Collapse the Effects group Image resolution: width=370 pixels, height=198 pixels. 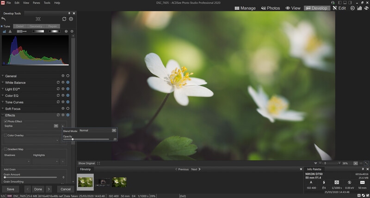pos(3,115)
